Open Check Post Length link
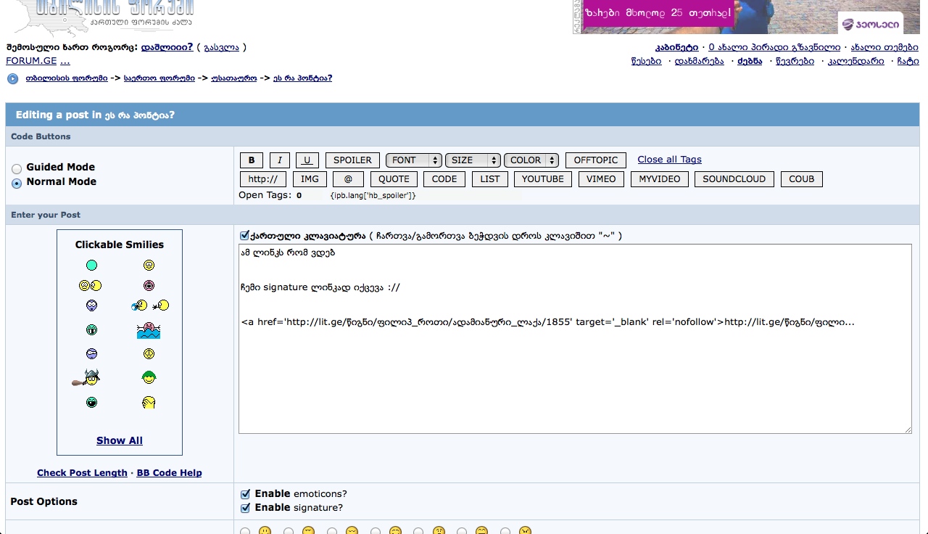This screenshot has height=534, width=928. coord(82,473)
